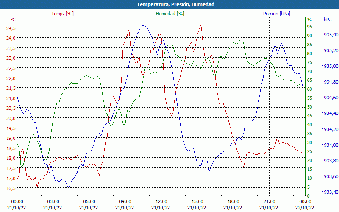
Task: Click the 24,0 temperature axis value
Action: coord(11,38)
